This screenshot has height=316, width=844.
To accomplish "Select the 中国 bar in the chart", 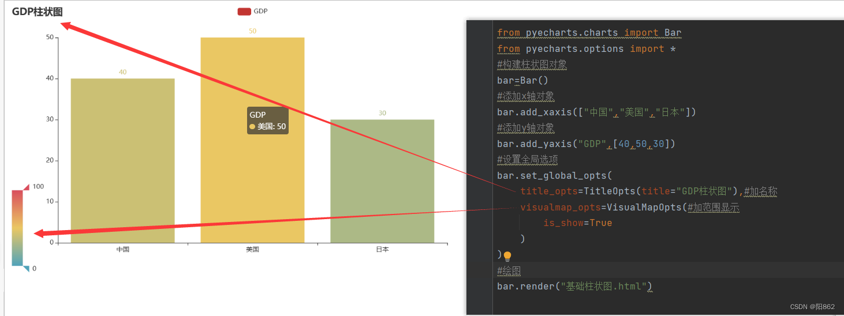I will coord(122,160).
